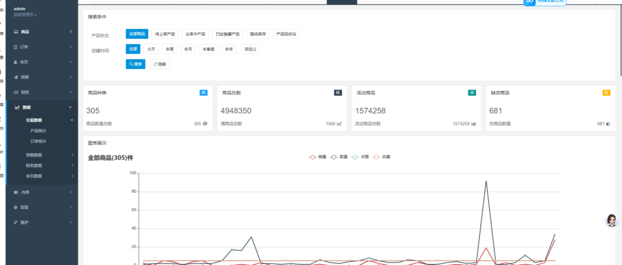The width and height of the screenshot is (622, 265).
Task: Click the green 件 badge on 活动商品 card
Action: click(x=472, y=93)
